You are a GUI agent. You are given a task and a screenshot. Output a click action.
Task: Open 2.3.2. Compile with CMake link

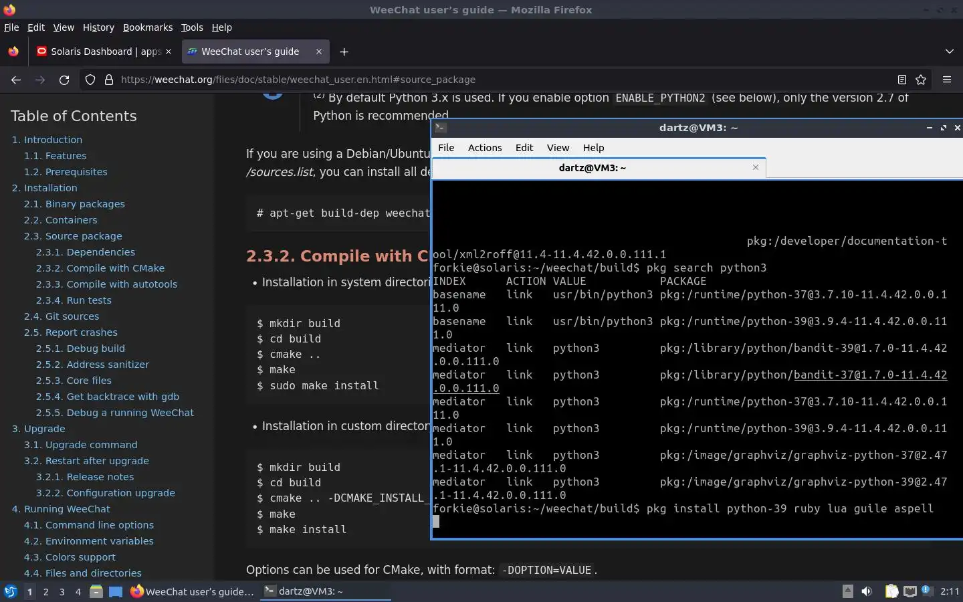(x=100, y=268)
